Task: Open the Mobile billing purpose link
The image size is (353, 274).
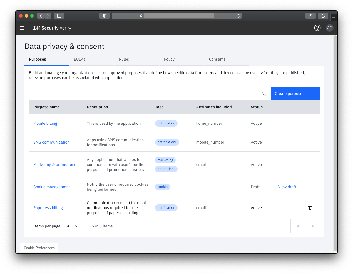Action: (45, 123)
